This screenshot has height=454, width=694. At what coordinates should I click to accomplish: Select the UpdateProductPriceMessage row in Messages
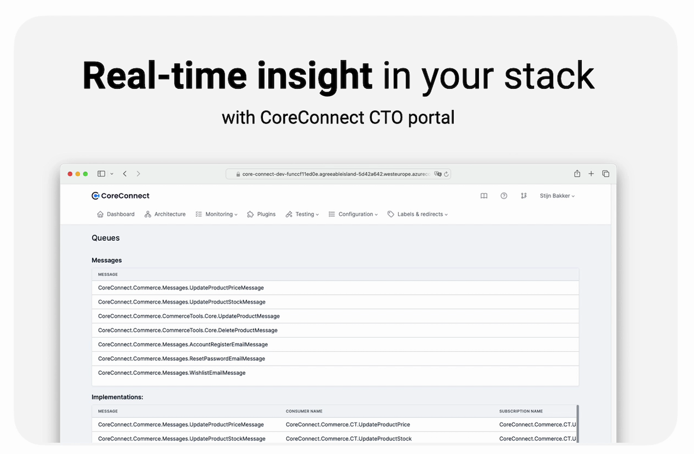point(181,288)
